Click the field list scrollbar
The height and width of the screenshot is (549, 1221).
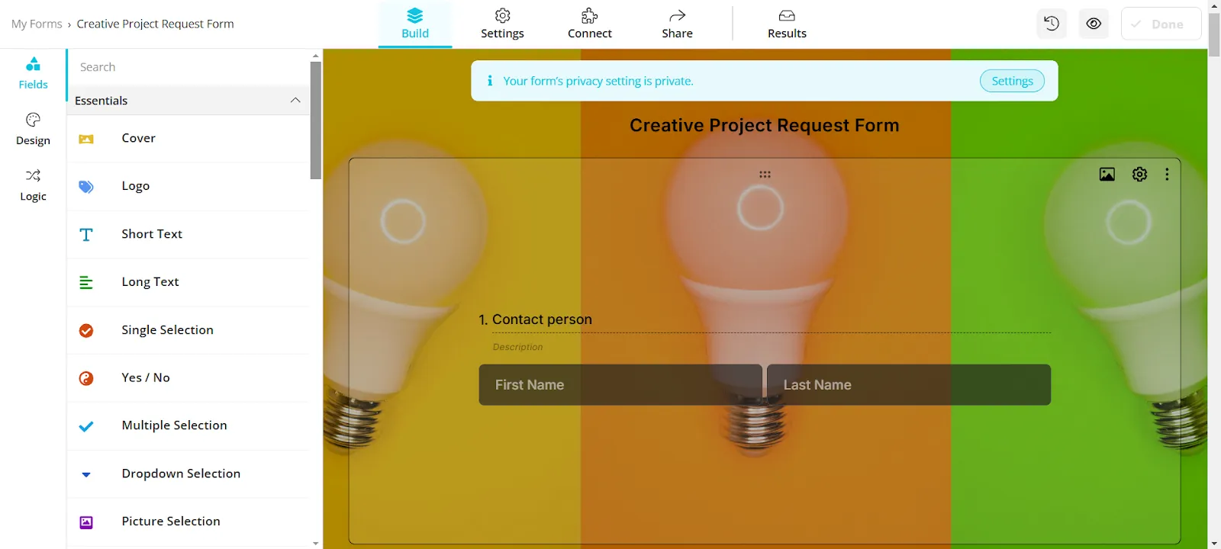[316, 120]
